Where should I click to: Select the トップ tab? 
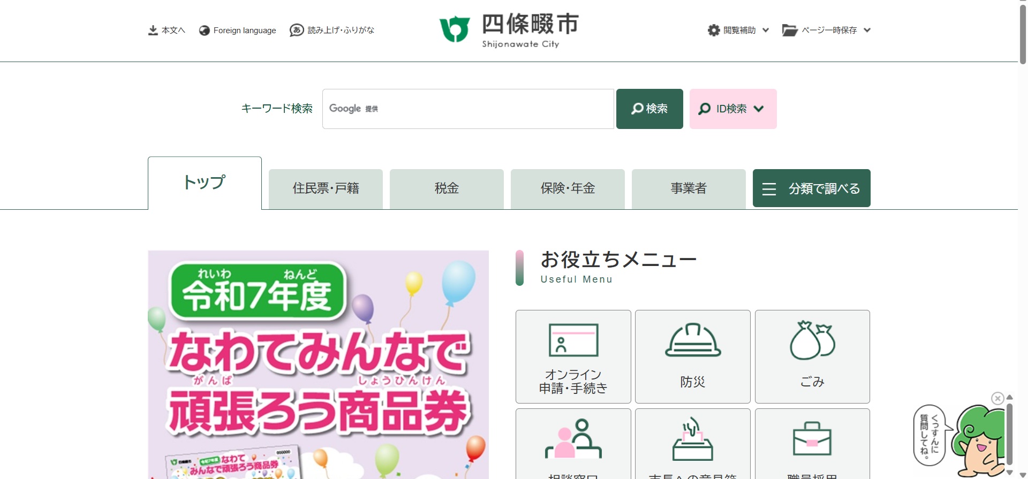pos(205,183)
